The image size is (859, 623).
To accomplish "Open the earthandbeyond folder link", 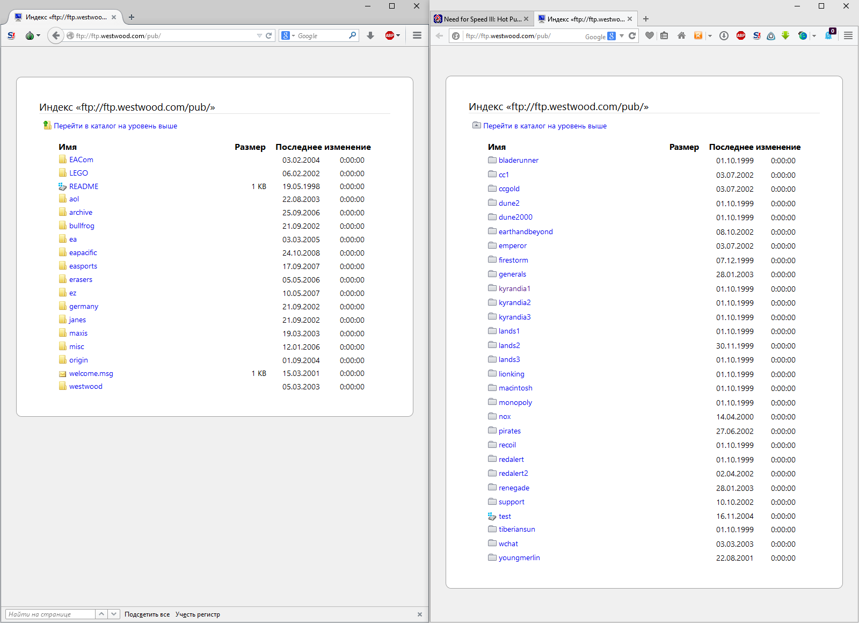I will pyautogui.click(x=526, y=231).
